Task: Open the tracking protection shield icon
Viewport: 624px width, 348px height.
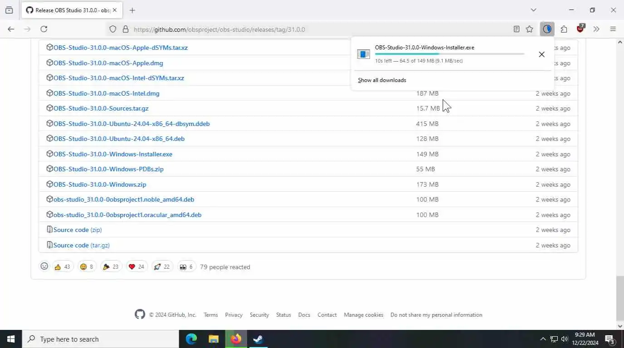Action: (113, 29)
